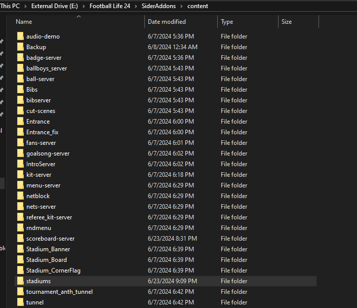
Task: Click date 6/7/2024 6:18 PM of kit-server
Action: tap(171, 174)
